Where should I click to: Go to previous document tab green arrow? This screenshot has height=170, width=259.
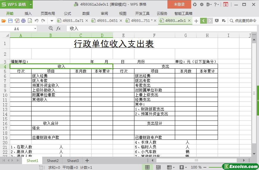click(x=203, y=21)
